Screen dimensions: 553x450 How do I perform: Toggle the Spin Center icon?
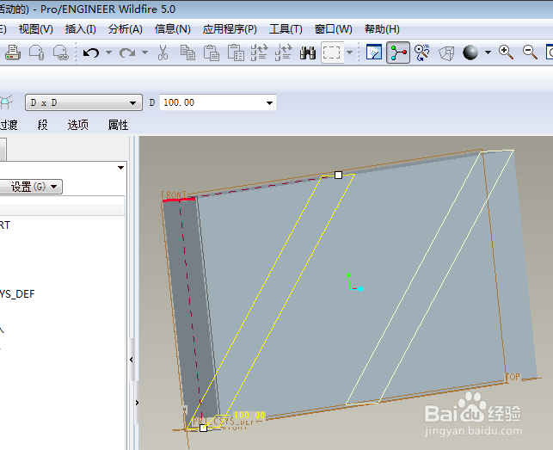(398, 52)
